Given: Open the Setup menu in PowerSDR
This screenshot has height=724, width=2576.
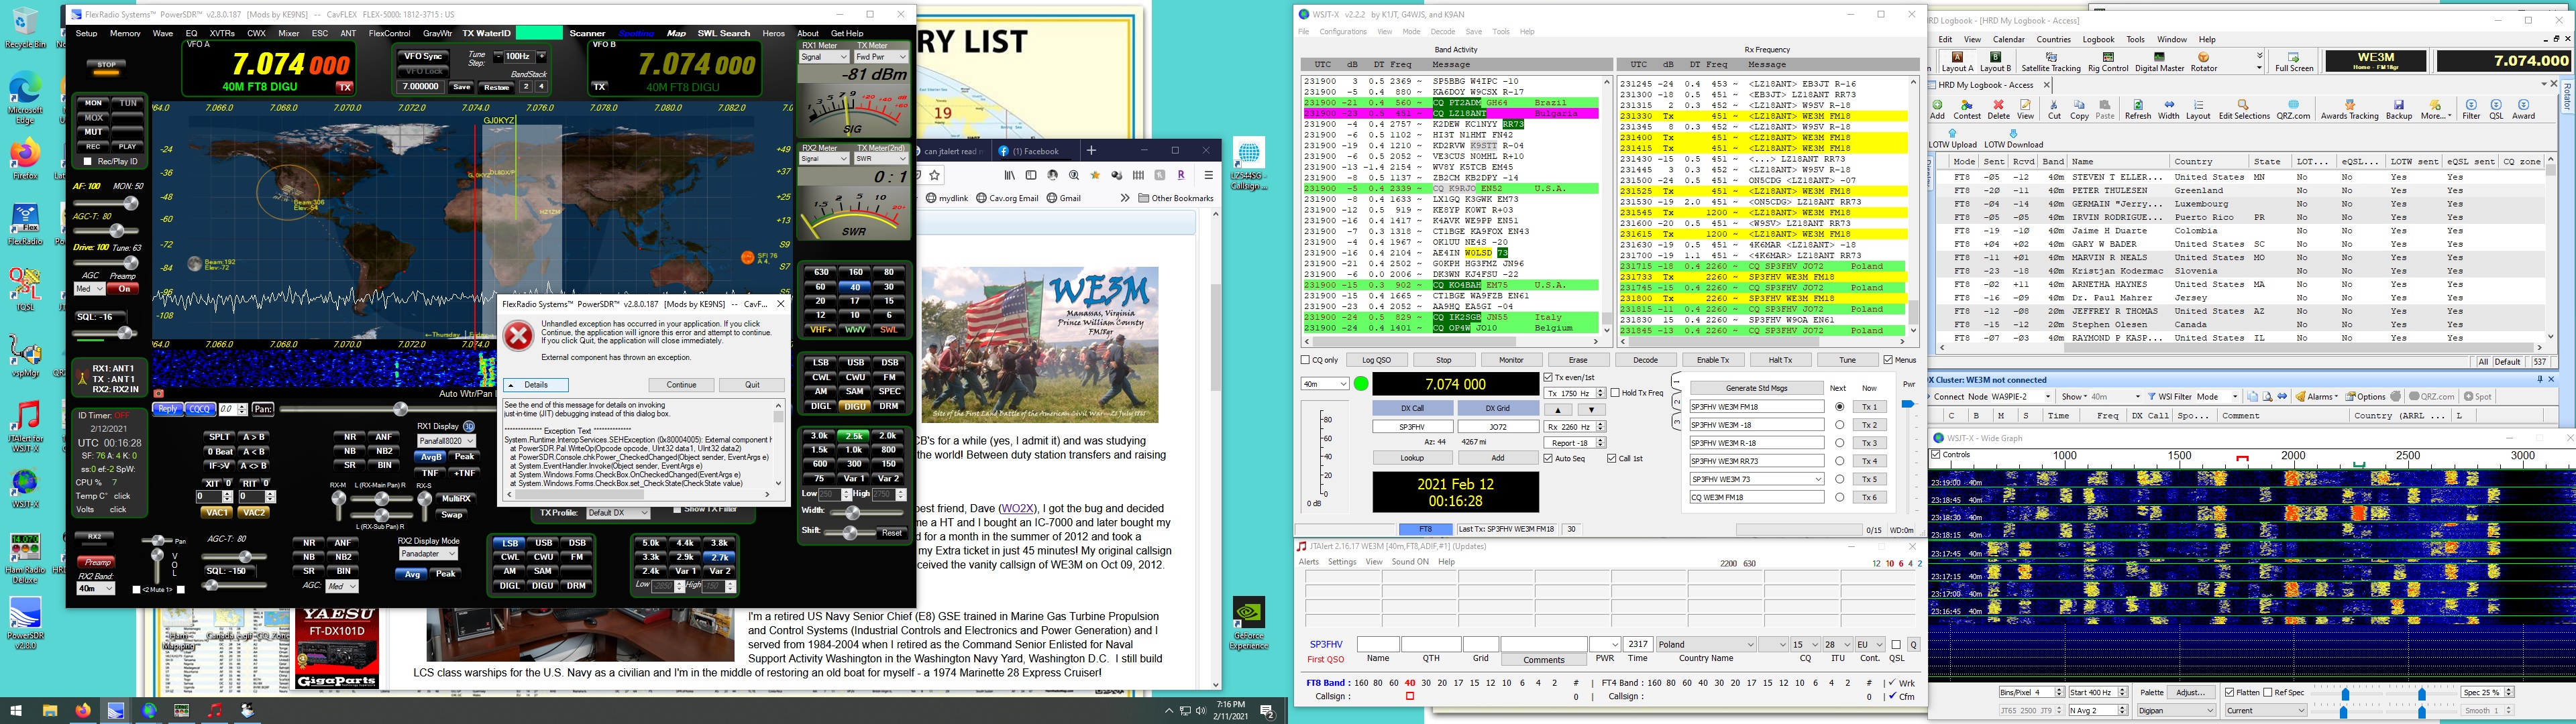Looking at the screenshot, I should click(87, 33).
